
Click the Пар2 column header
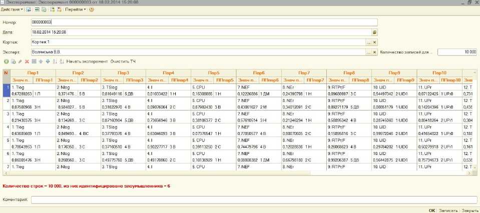79,73
